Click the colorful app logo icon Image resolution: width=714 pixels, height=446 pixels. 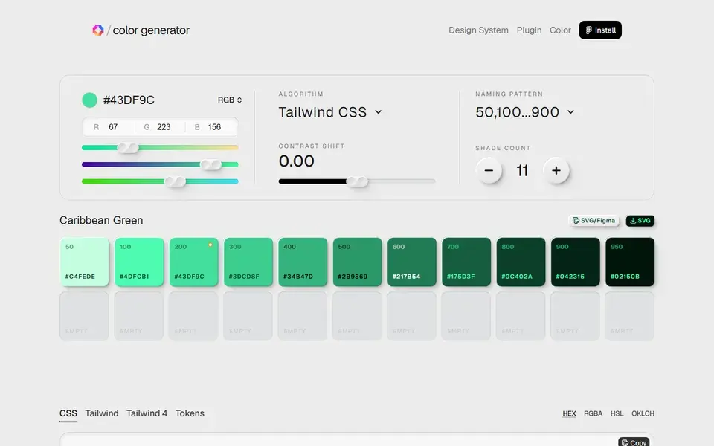pos(98,30)
